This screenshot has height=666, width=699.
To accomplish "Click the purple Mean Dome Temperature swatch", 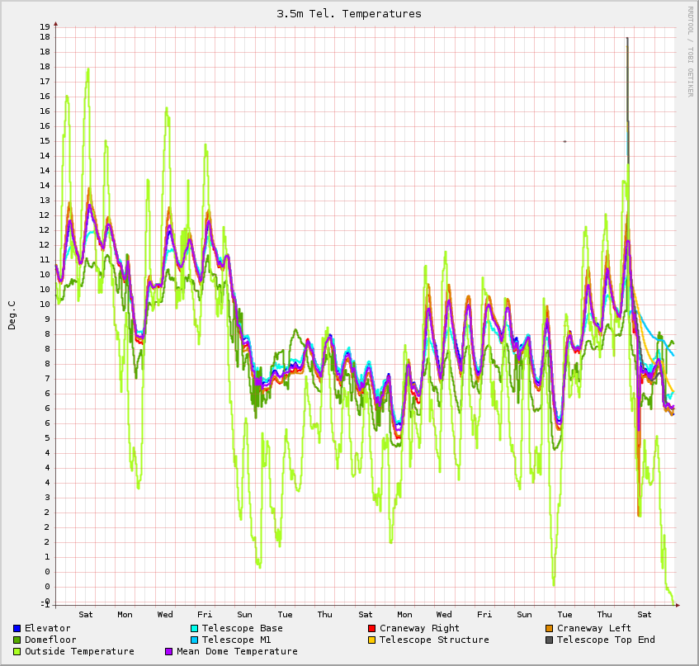I will [x=169, y=652].
